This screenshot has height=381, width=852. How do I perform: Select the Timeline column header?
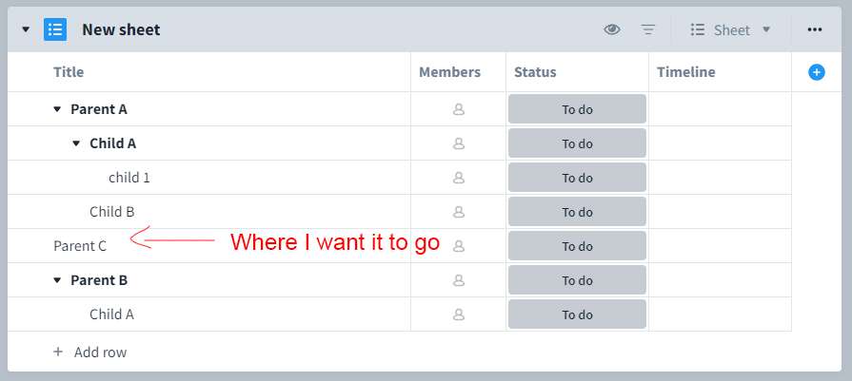pyautogui.click(x=685, y=72)
